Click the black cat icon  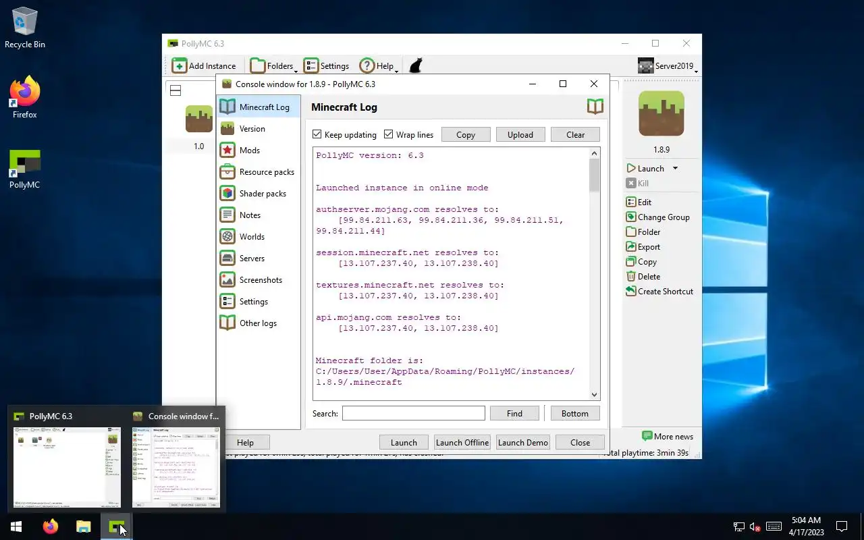[416, 65]
